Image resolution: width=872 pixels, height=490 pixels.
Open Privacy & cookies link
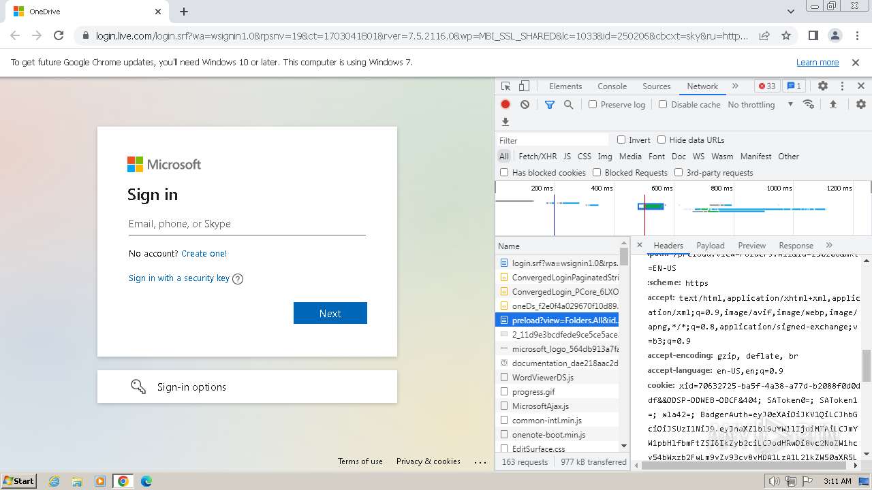(x=429, y=461)
